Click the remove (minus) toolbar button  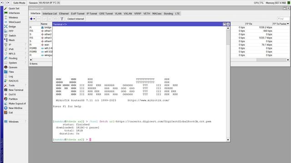[x=39, y=19]
